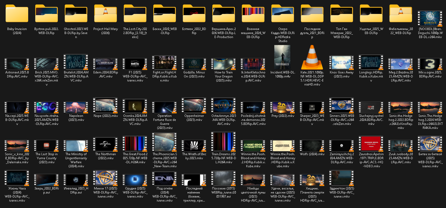This screenshot has height=208, width=446.
Task: Click Operation Fortune Ruse de Guerre thumbnail
Action: [x=164, y=107]
